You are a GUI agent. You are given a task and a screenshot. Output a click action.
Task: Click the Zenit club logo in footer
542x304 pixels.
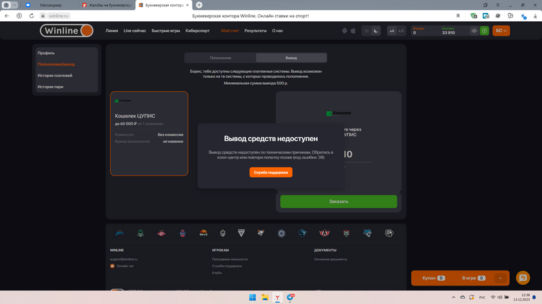coord(120,233)
